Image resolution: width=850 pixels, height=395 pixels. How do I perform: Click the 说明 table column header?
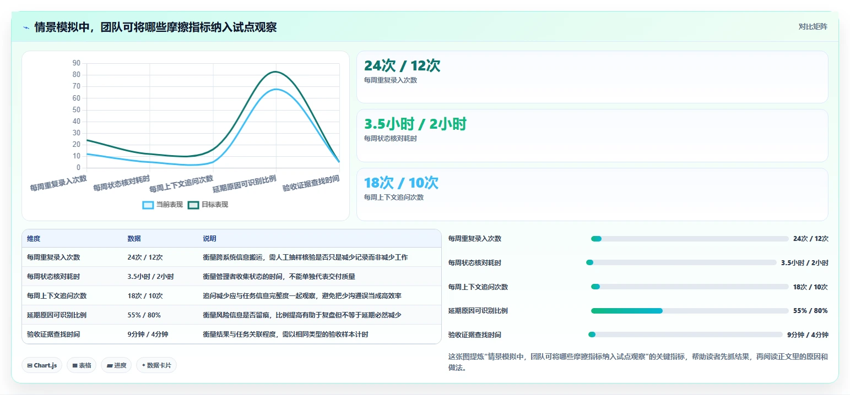[x=209, y=239]
